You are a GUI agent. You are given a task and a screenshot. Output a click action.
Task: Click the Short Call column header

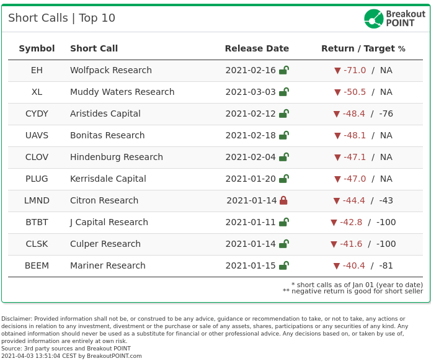pyautogui.click(x=94, y=48)
